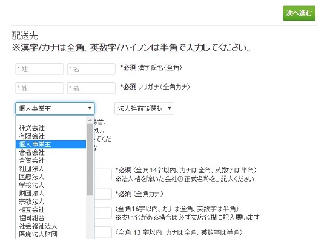Image resolution: width=327 pixels, height=239 pixels.
Task: Click the 法人格を除いた会社の正式名称 note
Action: coord(185,178)
